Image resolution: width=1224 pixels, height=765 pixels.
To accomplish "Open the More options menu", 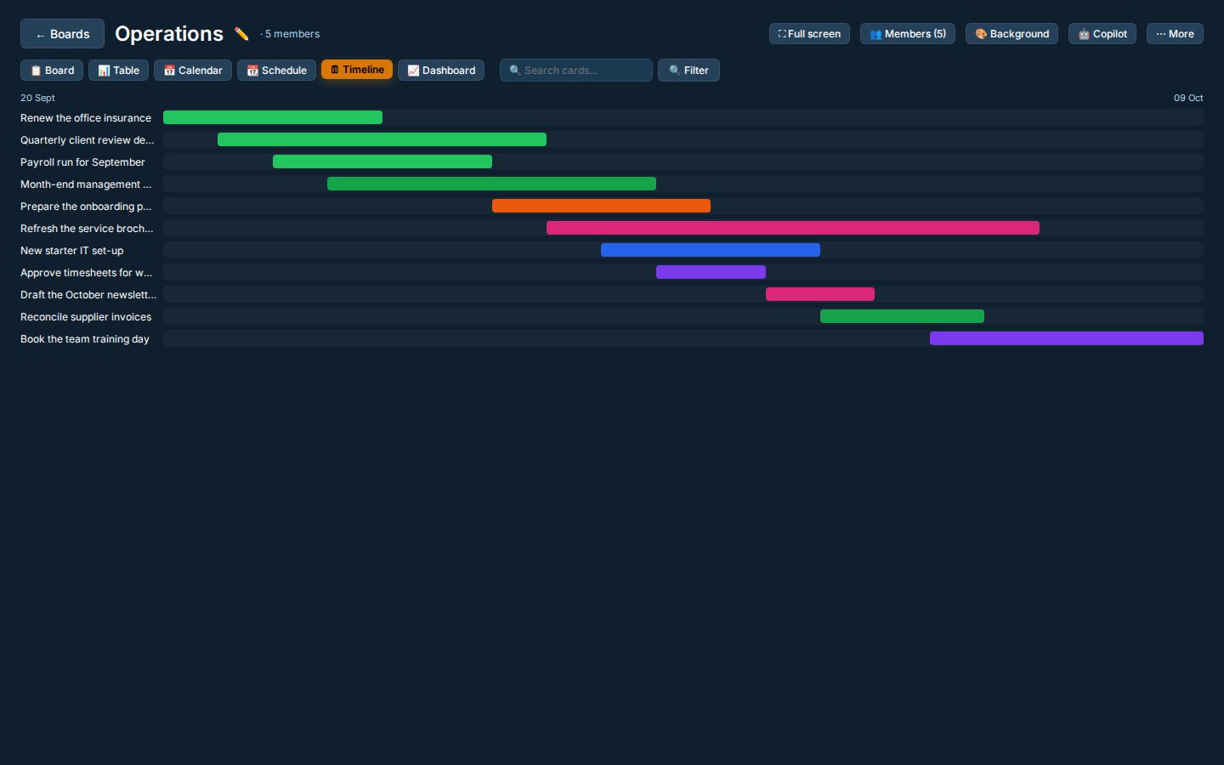I will (1175, 34).
